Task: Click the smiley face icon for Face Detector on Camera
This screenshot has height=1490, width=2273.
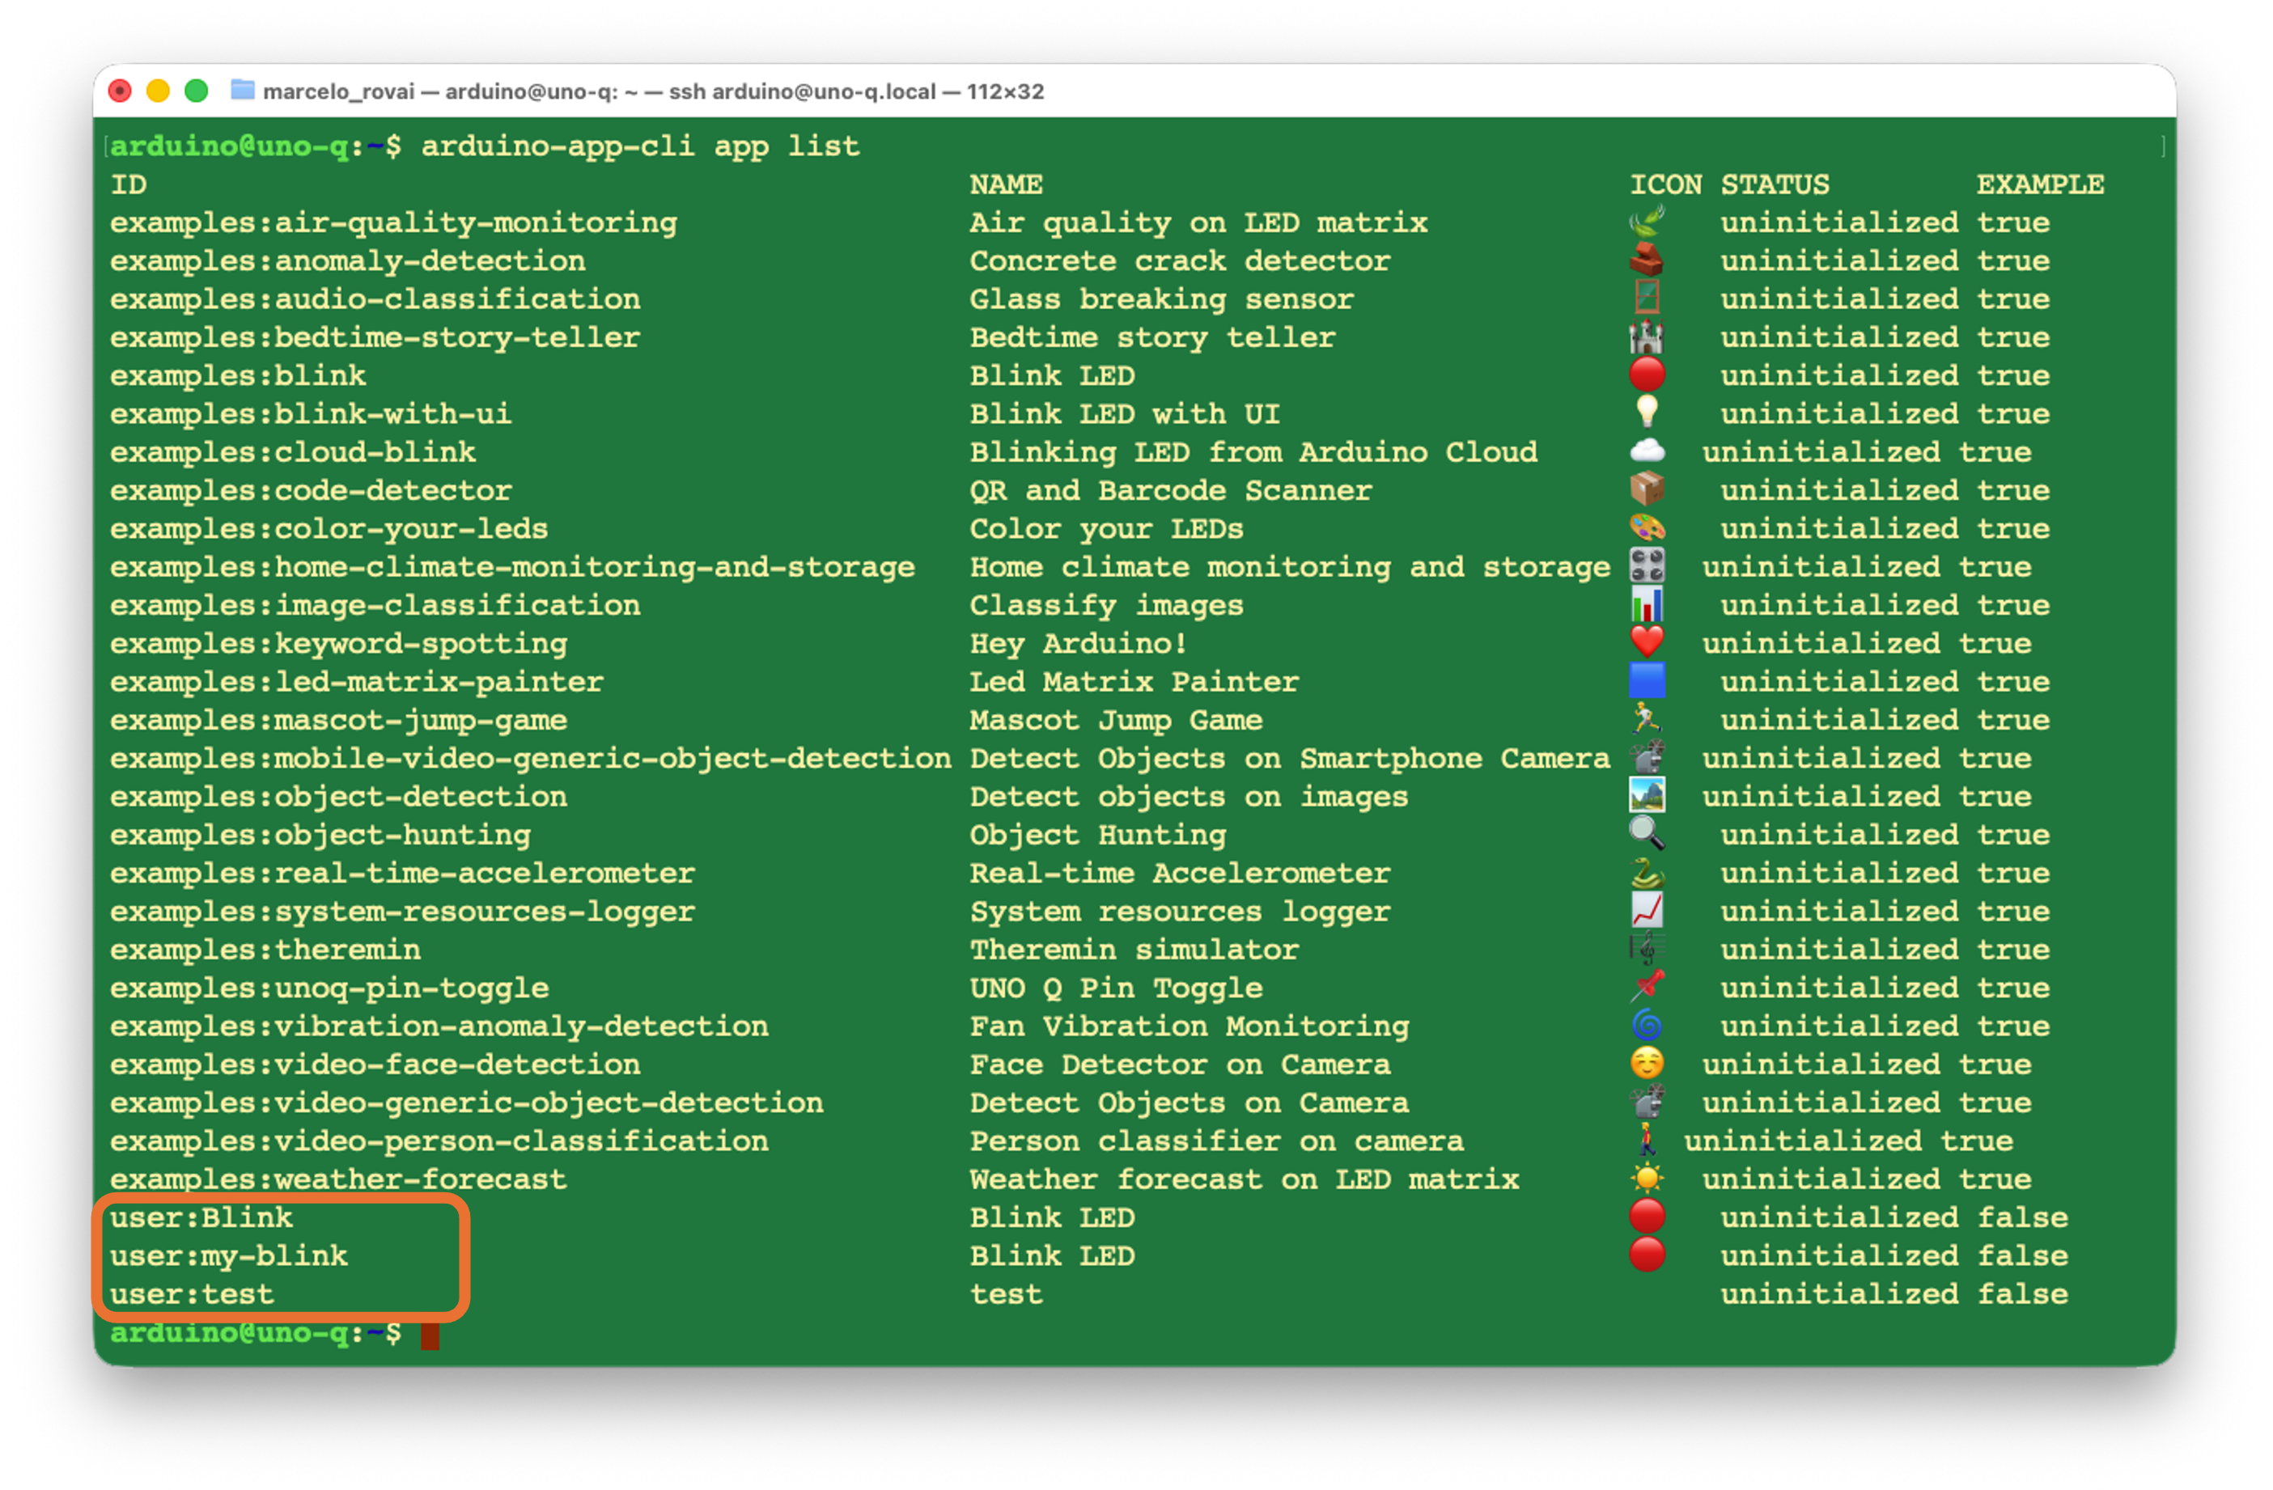Action: tap(1647, 1064)
